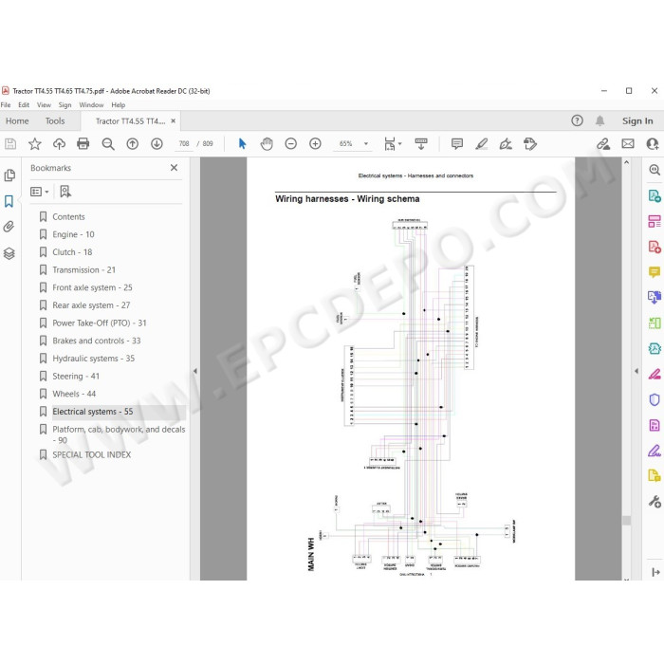This screenshot has height=664, width=664.
Task: Click the Print file icon
Action: 83,144
